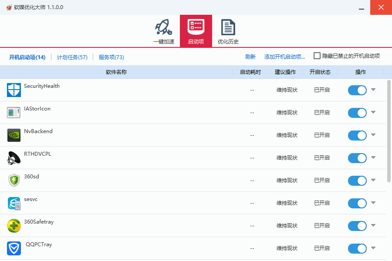Switch to the 计划任务(57) tab
Screen dimensions: 392x261
tap(72, 57)
